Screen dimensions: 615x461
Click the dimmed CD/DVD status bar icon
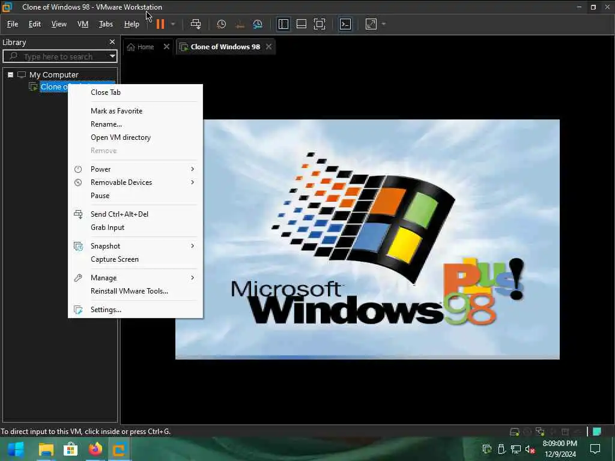[x=527, y=432]
